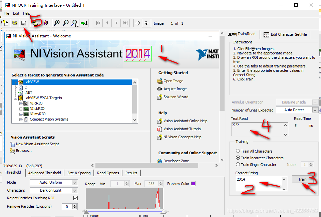This screenshot has width=321, height=217.
Task: Click Remove Particles Erosions value field
Action: coord(67,207)
